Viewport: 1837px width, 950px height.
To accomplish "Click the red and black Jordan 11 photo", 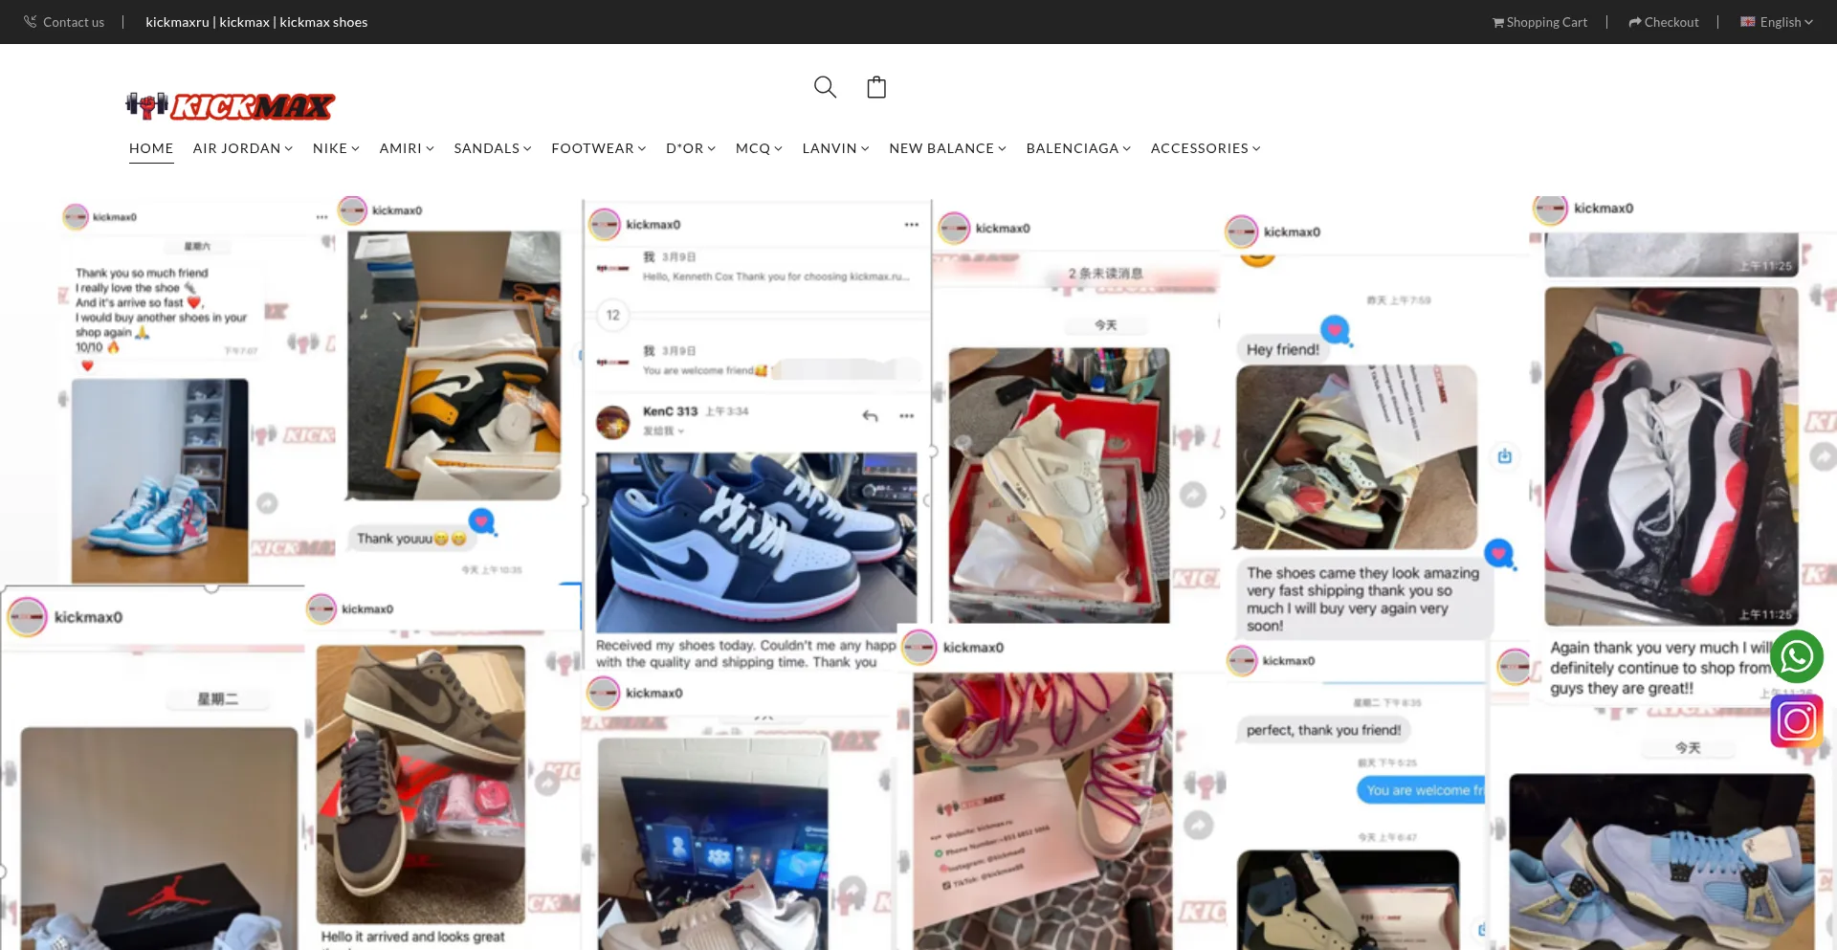I will 1671,455.
